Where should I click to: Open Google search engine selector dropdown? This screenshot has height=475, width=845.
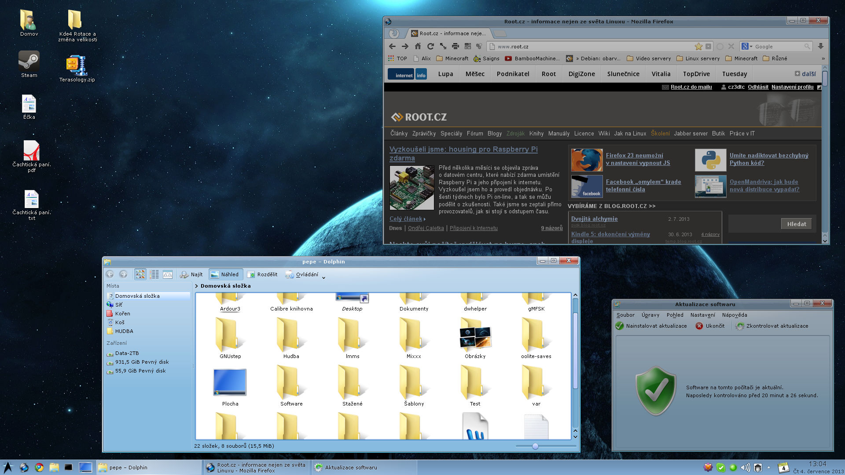pyautogui.click(x=747, y=47)
